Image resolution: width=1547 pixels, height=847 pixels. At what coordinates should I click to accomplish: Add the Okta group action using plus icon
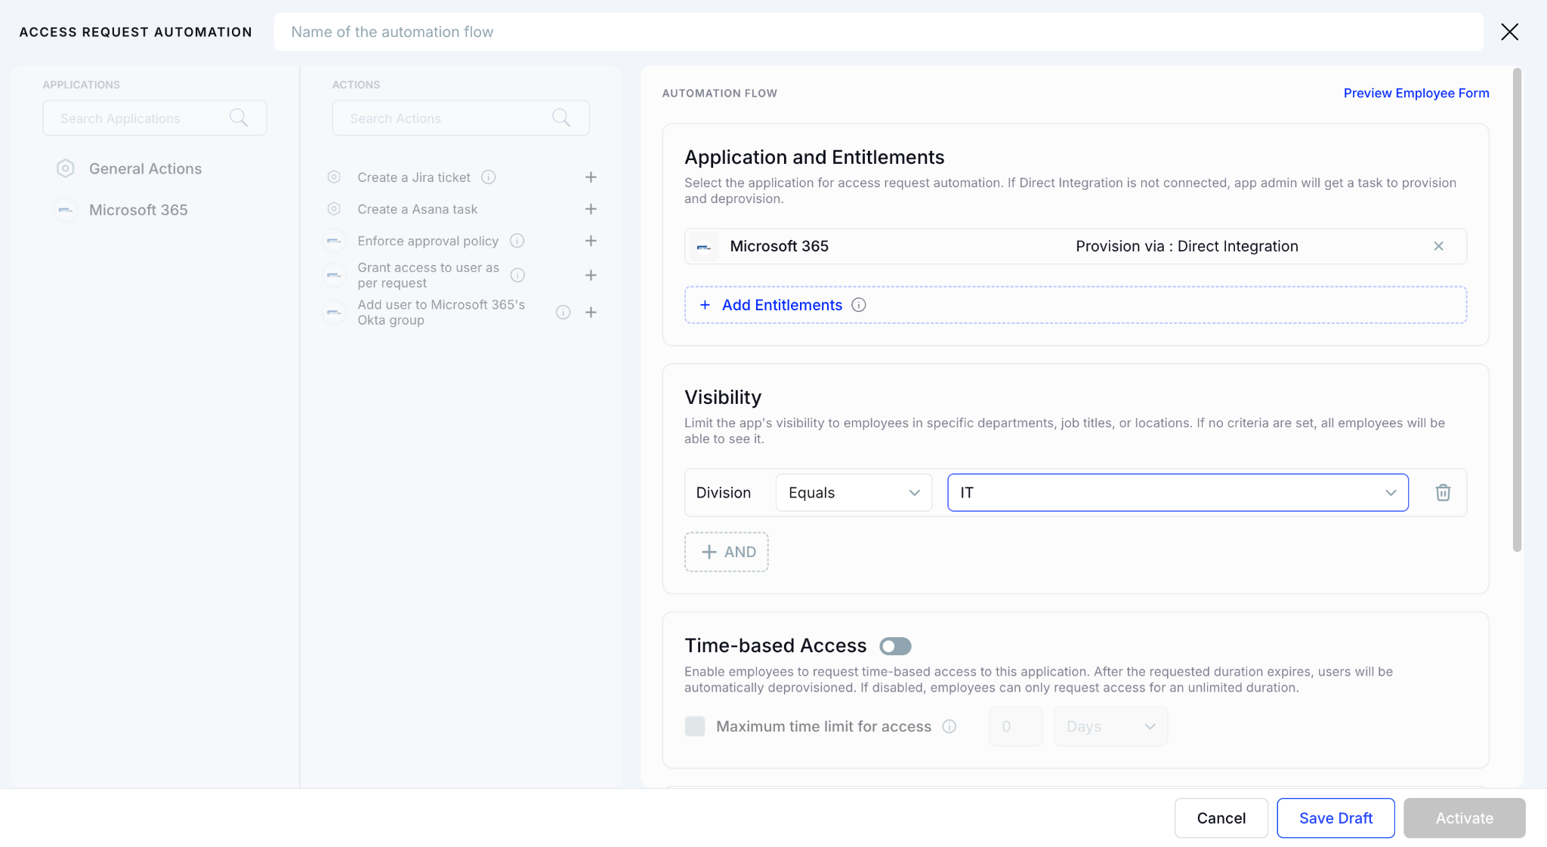[591, 313]
